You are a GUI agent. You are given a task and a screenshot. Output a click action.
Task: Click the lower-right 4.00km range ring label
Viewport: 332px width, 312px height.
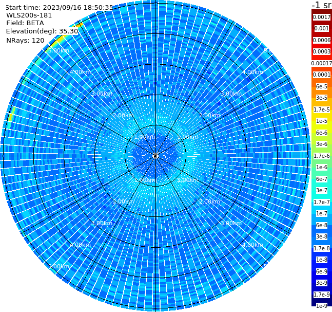click(252, 245)
